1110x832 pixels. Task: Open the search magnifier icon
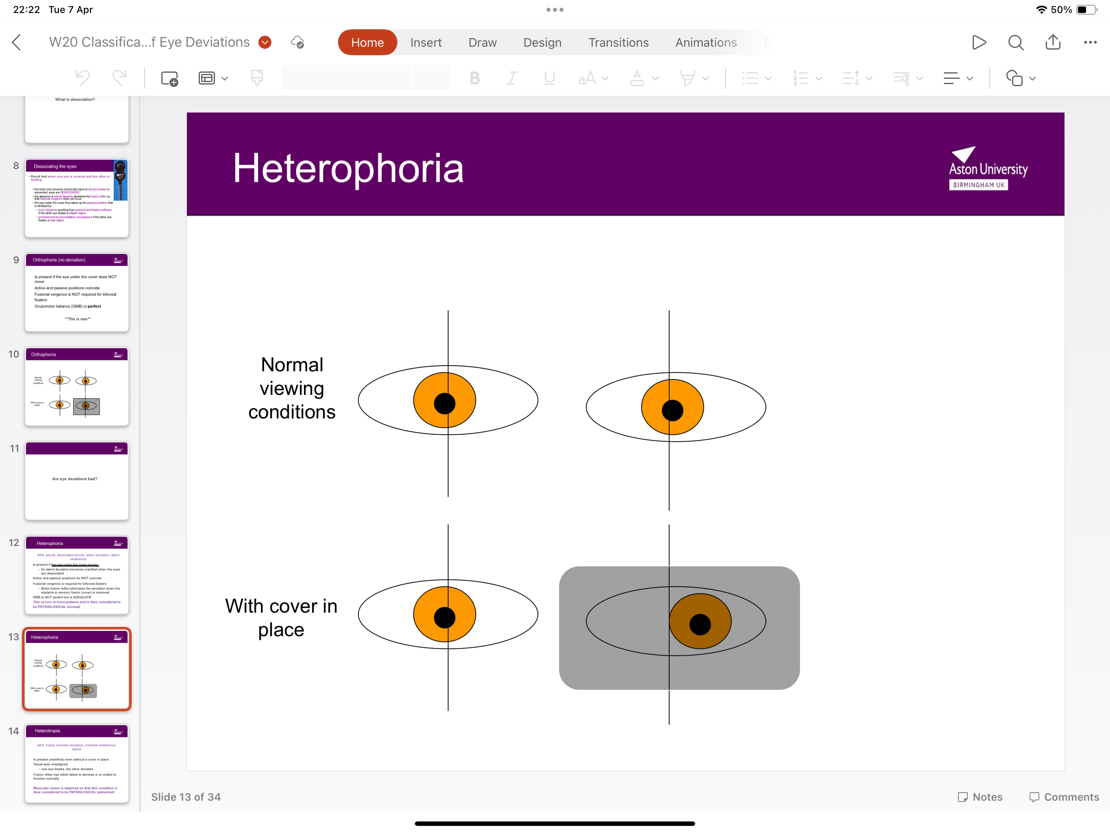[1016, 42]
